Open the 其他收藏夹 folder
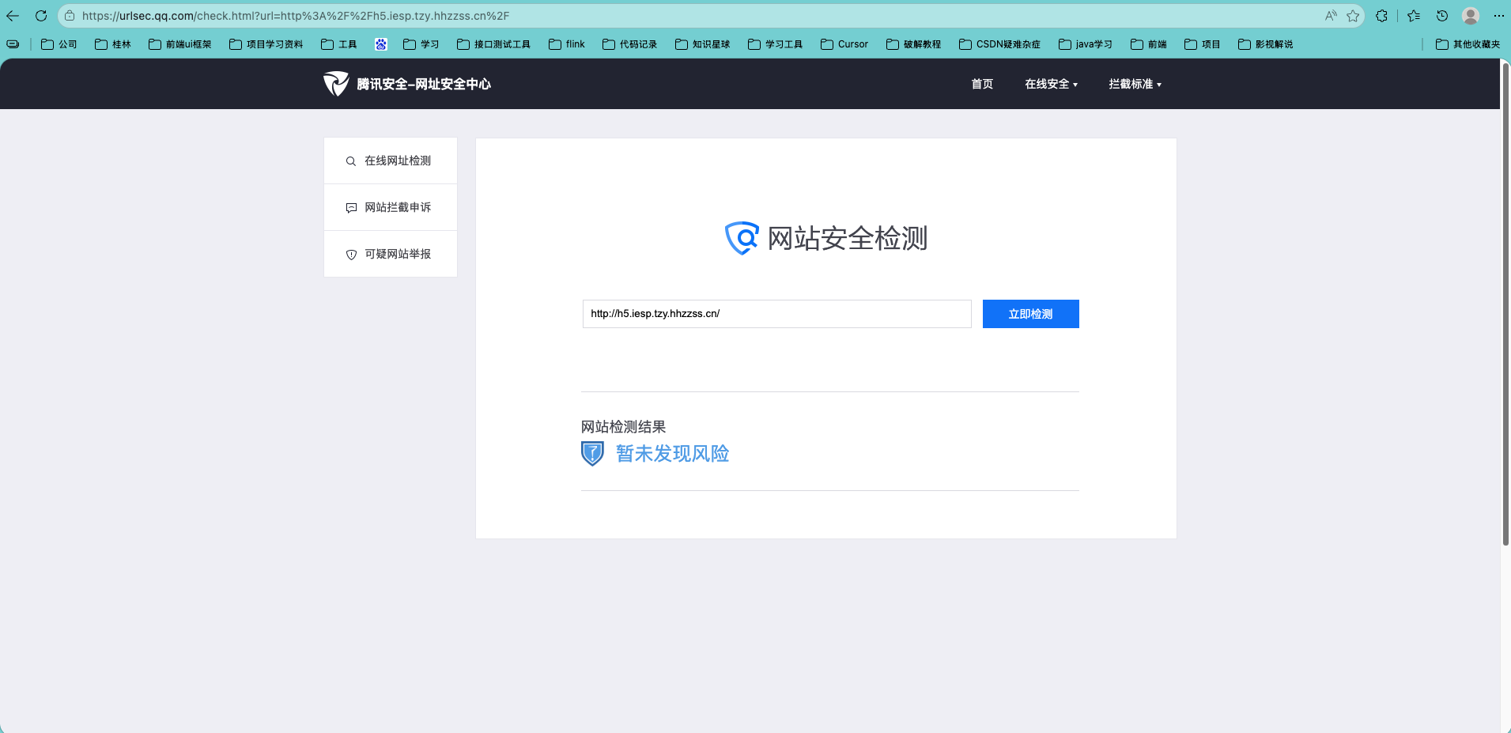 pos(1468,44)
